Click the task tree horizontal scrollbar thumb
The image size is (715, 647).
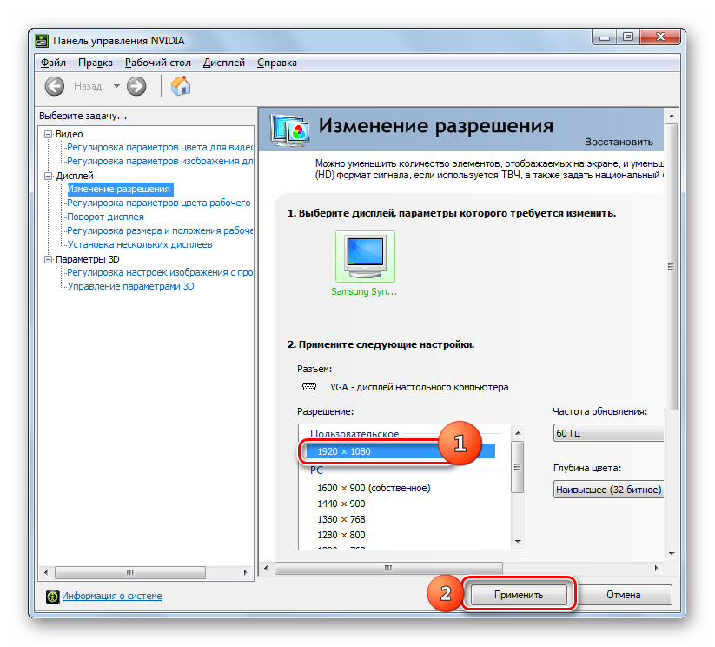[x=130, y=572]
